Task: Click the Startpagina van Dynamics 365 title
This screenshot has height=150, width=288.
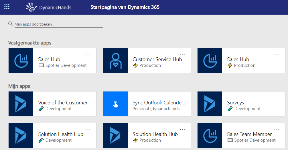Action: (125, 7)
